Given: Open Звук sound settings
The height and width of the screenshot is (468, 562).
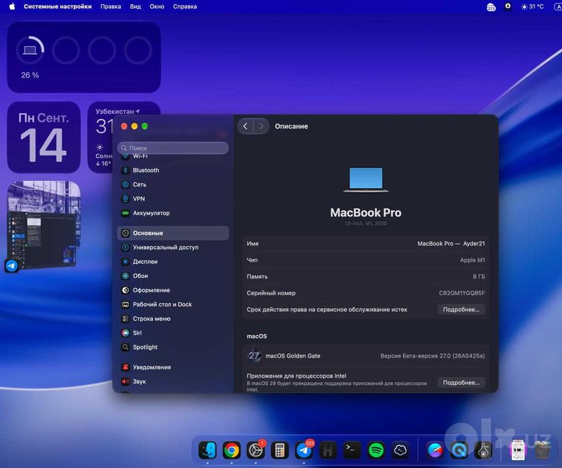Looking at the screenshot, I should [173, 382].
